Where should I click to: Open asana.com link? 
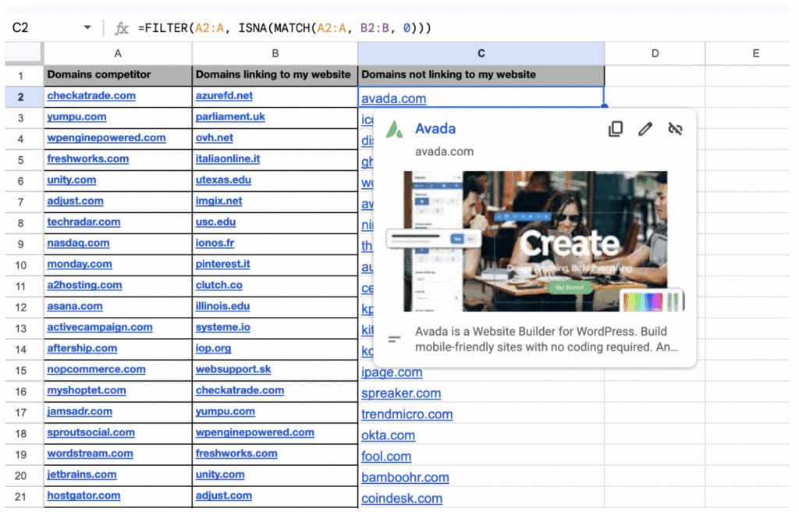(x=74, y=306)
